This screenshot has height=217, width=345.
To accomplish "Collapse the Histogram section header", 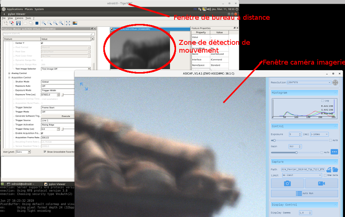I will click(x=304, y=93).
